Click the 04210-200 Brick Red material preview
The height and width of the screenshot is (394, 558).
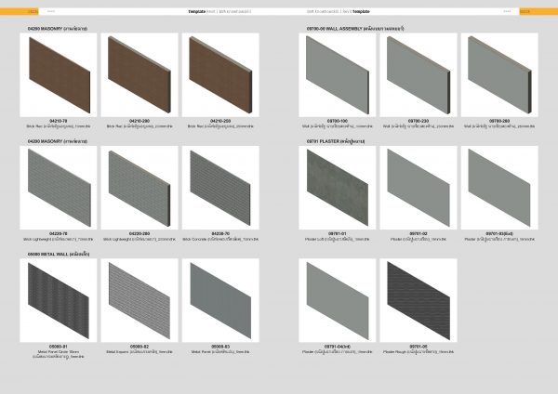point(139,76)
